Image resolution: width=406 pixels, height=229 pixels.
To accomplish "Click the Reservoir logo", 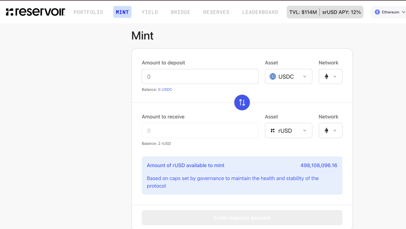I will [36, 12].
